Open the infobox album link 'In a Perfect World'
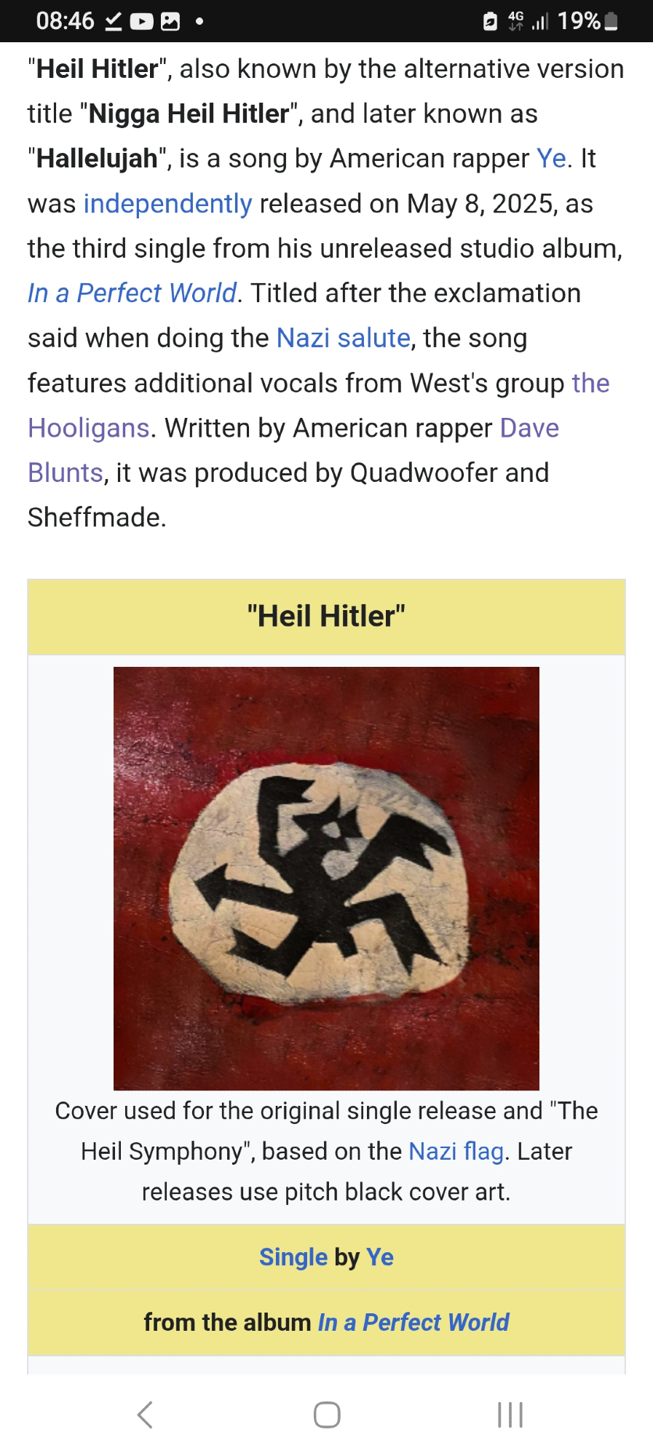 point(413,1322)
